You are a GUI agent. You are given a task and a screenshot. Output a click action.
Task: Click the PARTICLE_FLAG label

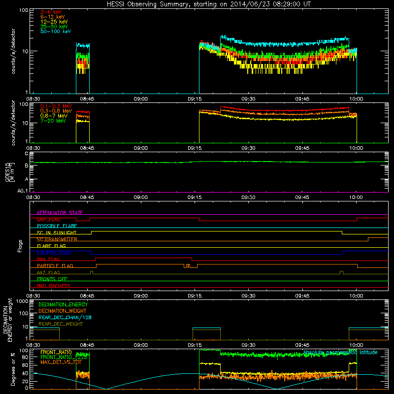55,265
